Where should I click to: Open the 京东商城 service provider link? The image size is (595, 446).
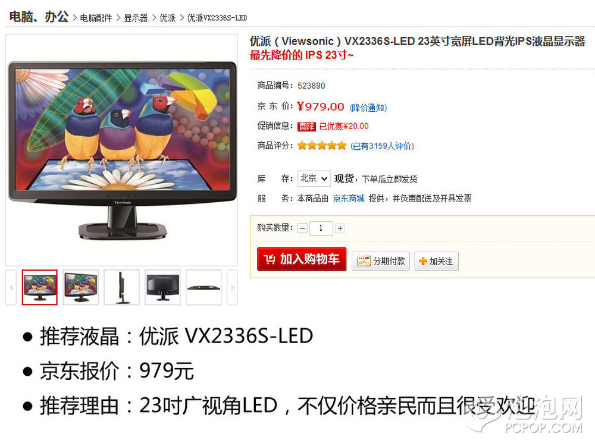348,199
